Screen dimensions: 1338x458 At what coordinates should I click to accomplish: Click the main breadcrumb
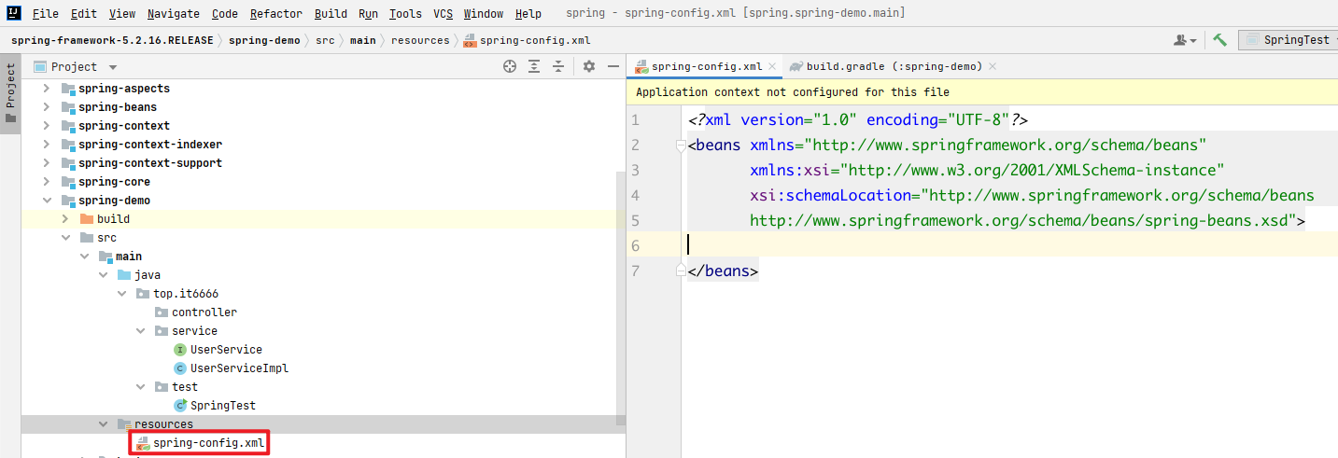tap(363, 40)
